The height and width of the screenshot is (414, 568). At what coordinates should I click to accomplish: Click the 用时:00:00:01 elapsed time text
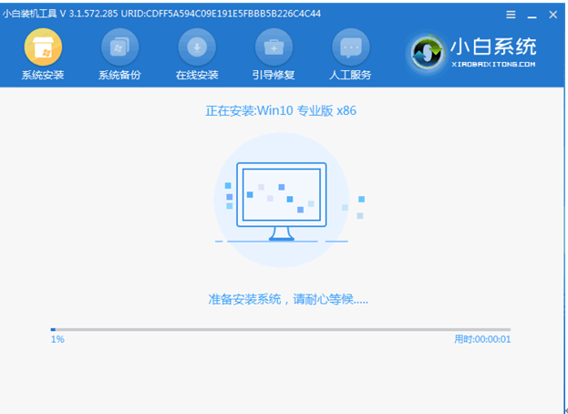tap(482, 339)
